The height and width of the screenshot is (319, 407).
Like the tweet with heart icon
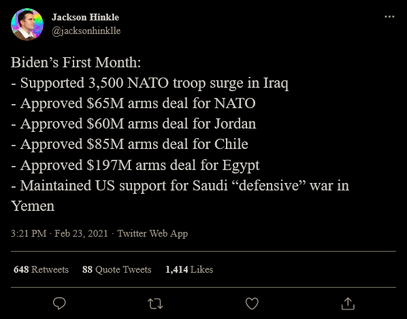252,304
